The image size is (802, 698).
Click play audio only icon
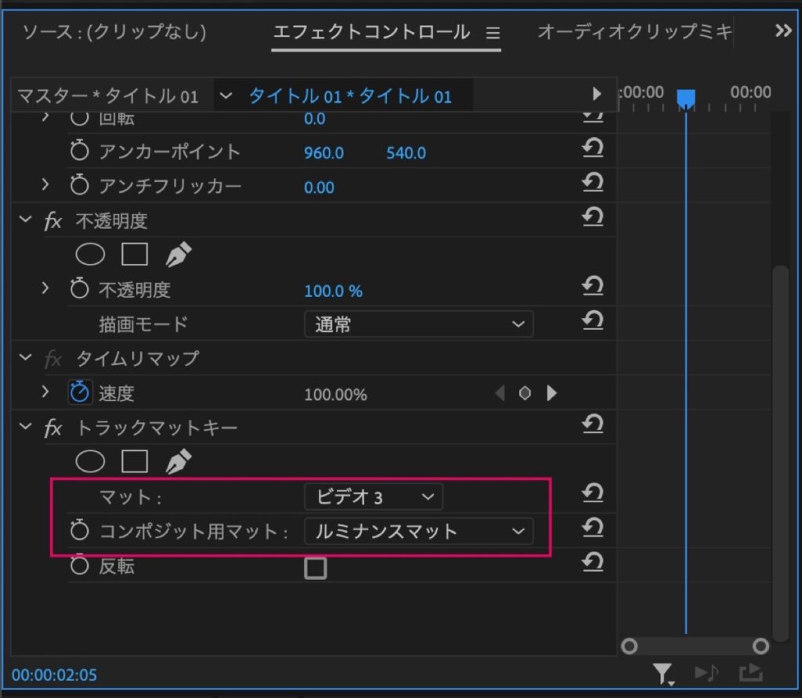point(706,673)
